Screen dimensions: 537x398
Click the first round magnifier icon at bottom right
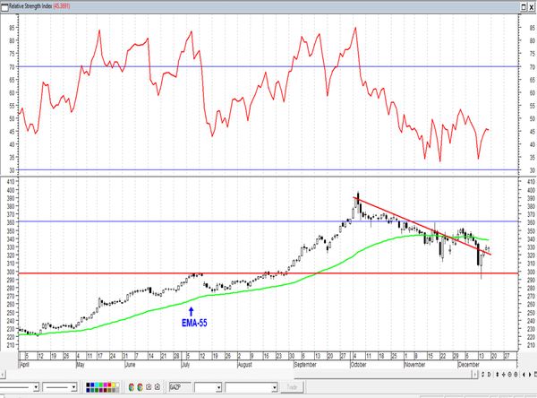tap(509, 375)
